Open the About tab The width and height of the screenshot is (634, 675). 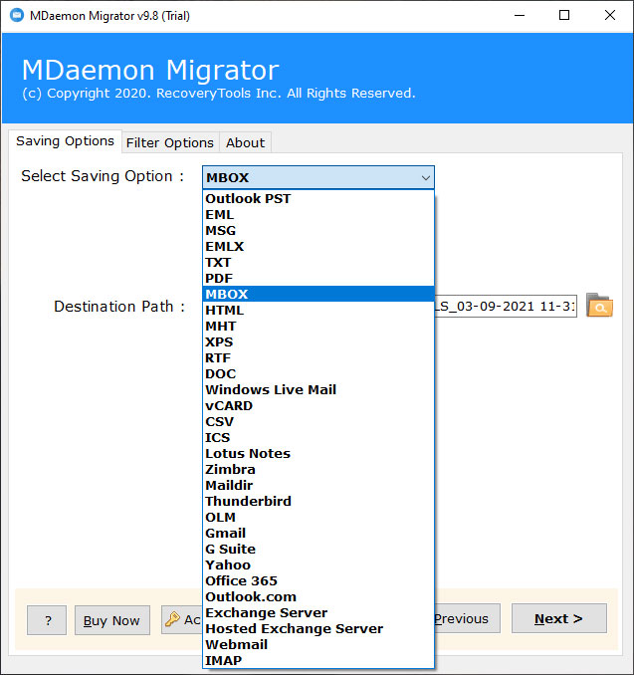click(245, 142)
